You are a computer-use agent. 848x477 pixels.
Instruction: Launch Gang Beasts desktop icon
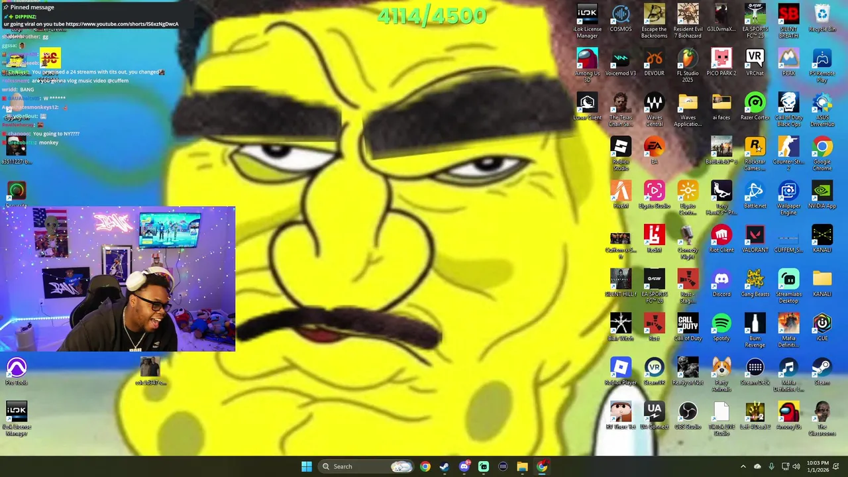[x=755, y=284]
